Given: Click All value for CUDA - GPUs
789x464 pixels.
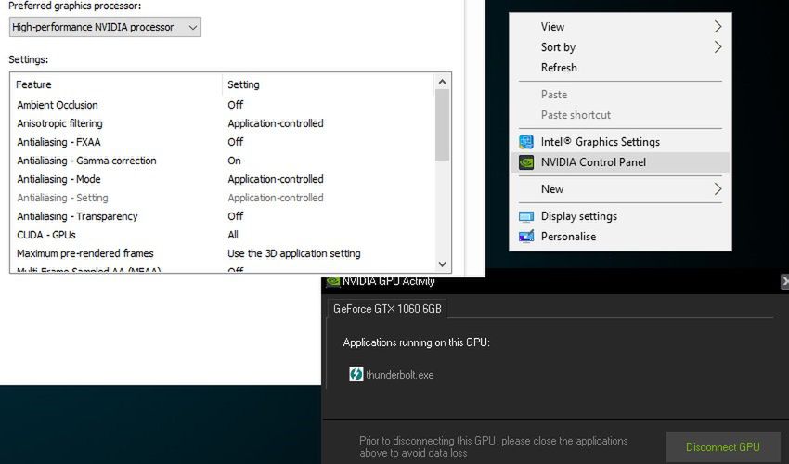Looking at the screenshot, I should (x=233, y=235).
